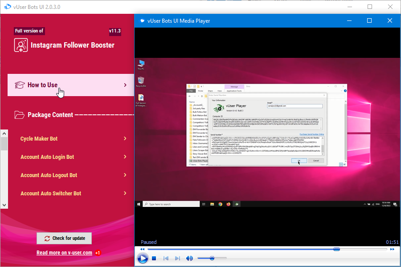The width and height of the screenshot is (401, 267).
Task: Click the graduation cap How to Use icon
Action: tap(20, 85)
